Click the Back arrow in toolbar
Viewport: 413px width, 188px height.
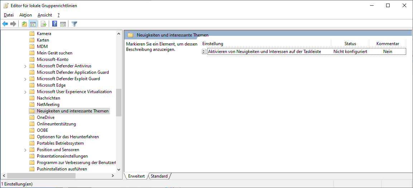click(5, 24)
